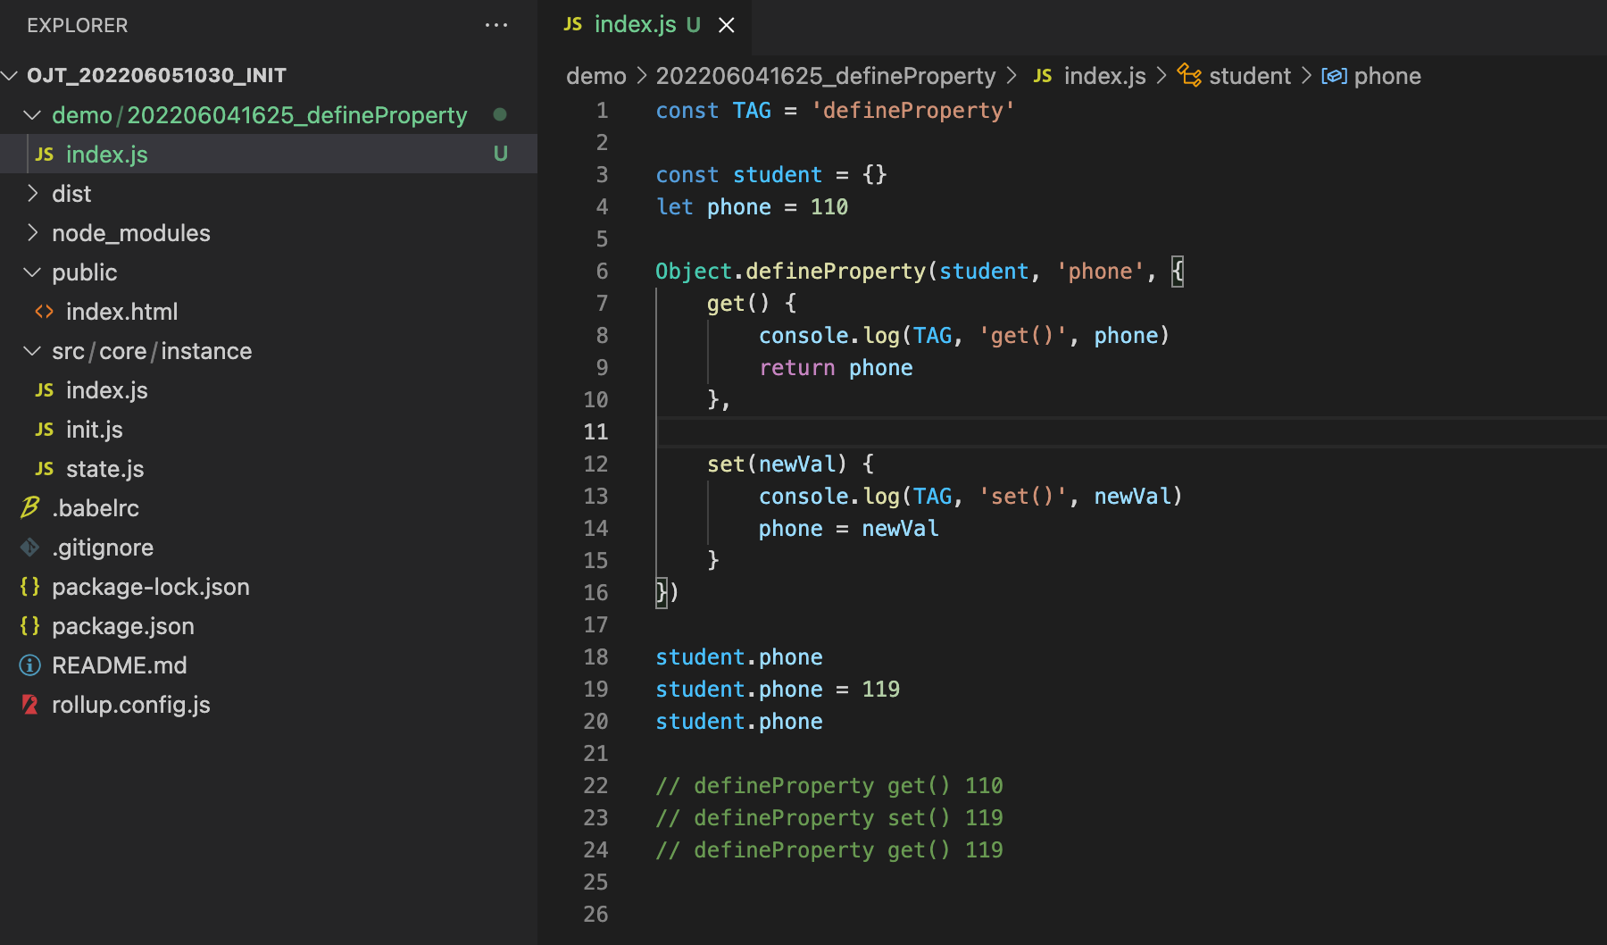Close the index.js editor tab
1607x945 pixels.
[727, 25]
